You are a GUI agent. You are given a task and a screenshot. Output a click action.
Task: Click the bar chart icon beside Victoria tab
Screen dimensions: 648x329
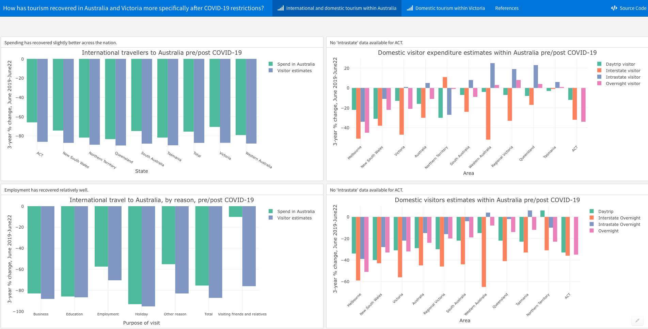pyautogui.click(x=410, y=8)
